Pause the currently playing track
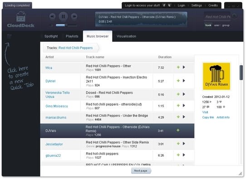Image resolution: width=246 pixels, height=179 pixels. coord(63,16)
